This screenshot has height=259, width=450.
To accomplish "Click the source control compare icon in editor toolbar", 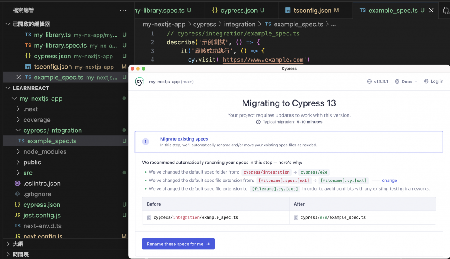I will [x=446, y=11].
